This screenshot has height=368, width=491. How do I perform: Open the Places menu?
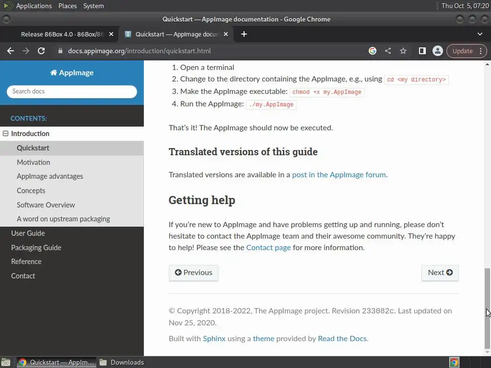tap(67, 6)
